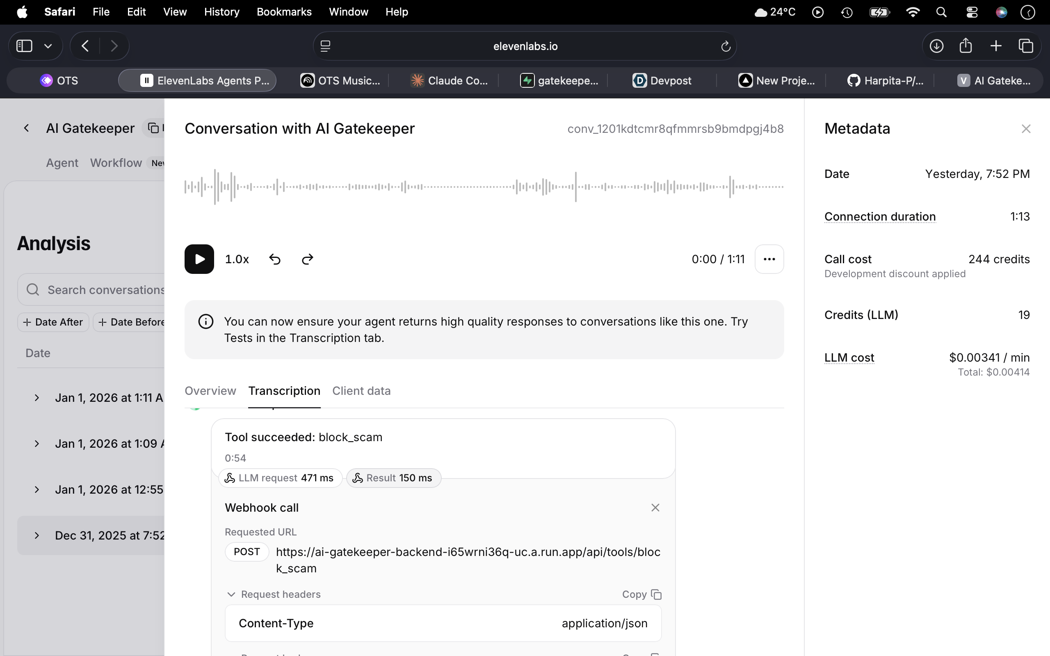
Task: Expand the Jan 1, 2026 1:11 conversation row
Action: click(x=37, y=398)
